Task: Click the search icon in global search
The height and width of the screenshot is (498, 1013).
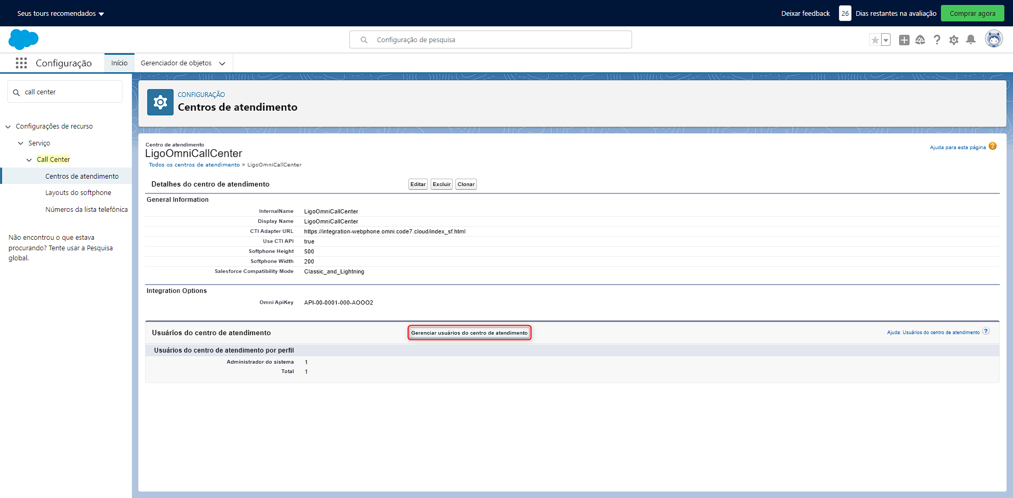Action: click(364, 40)
